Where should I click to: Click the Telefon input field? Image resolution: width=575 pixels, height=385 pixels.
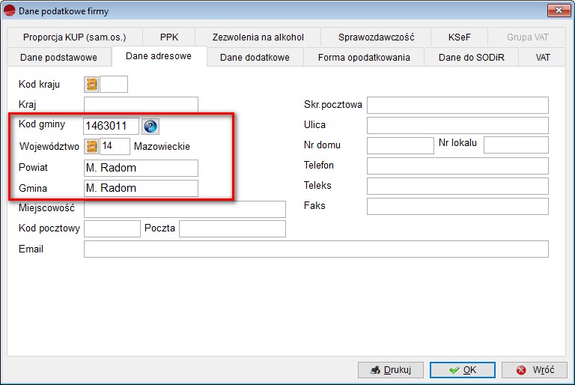tap(457, 166)
